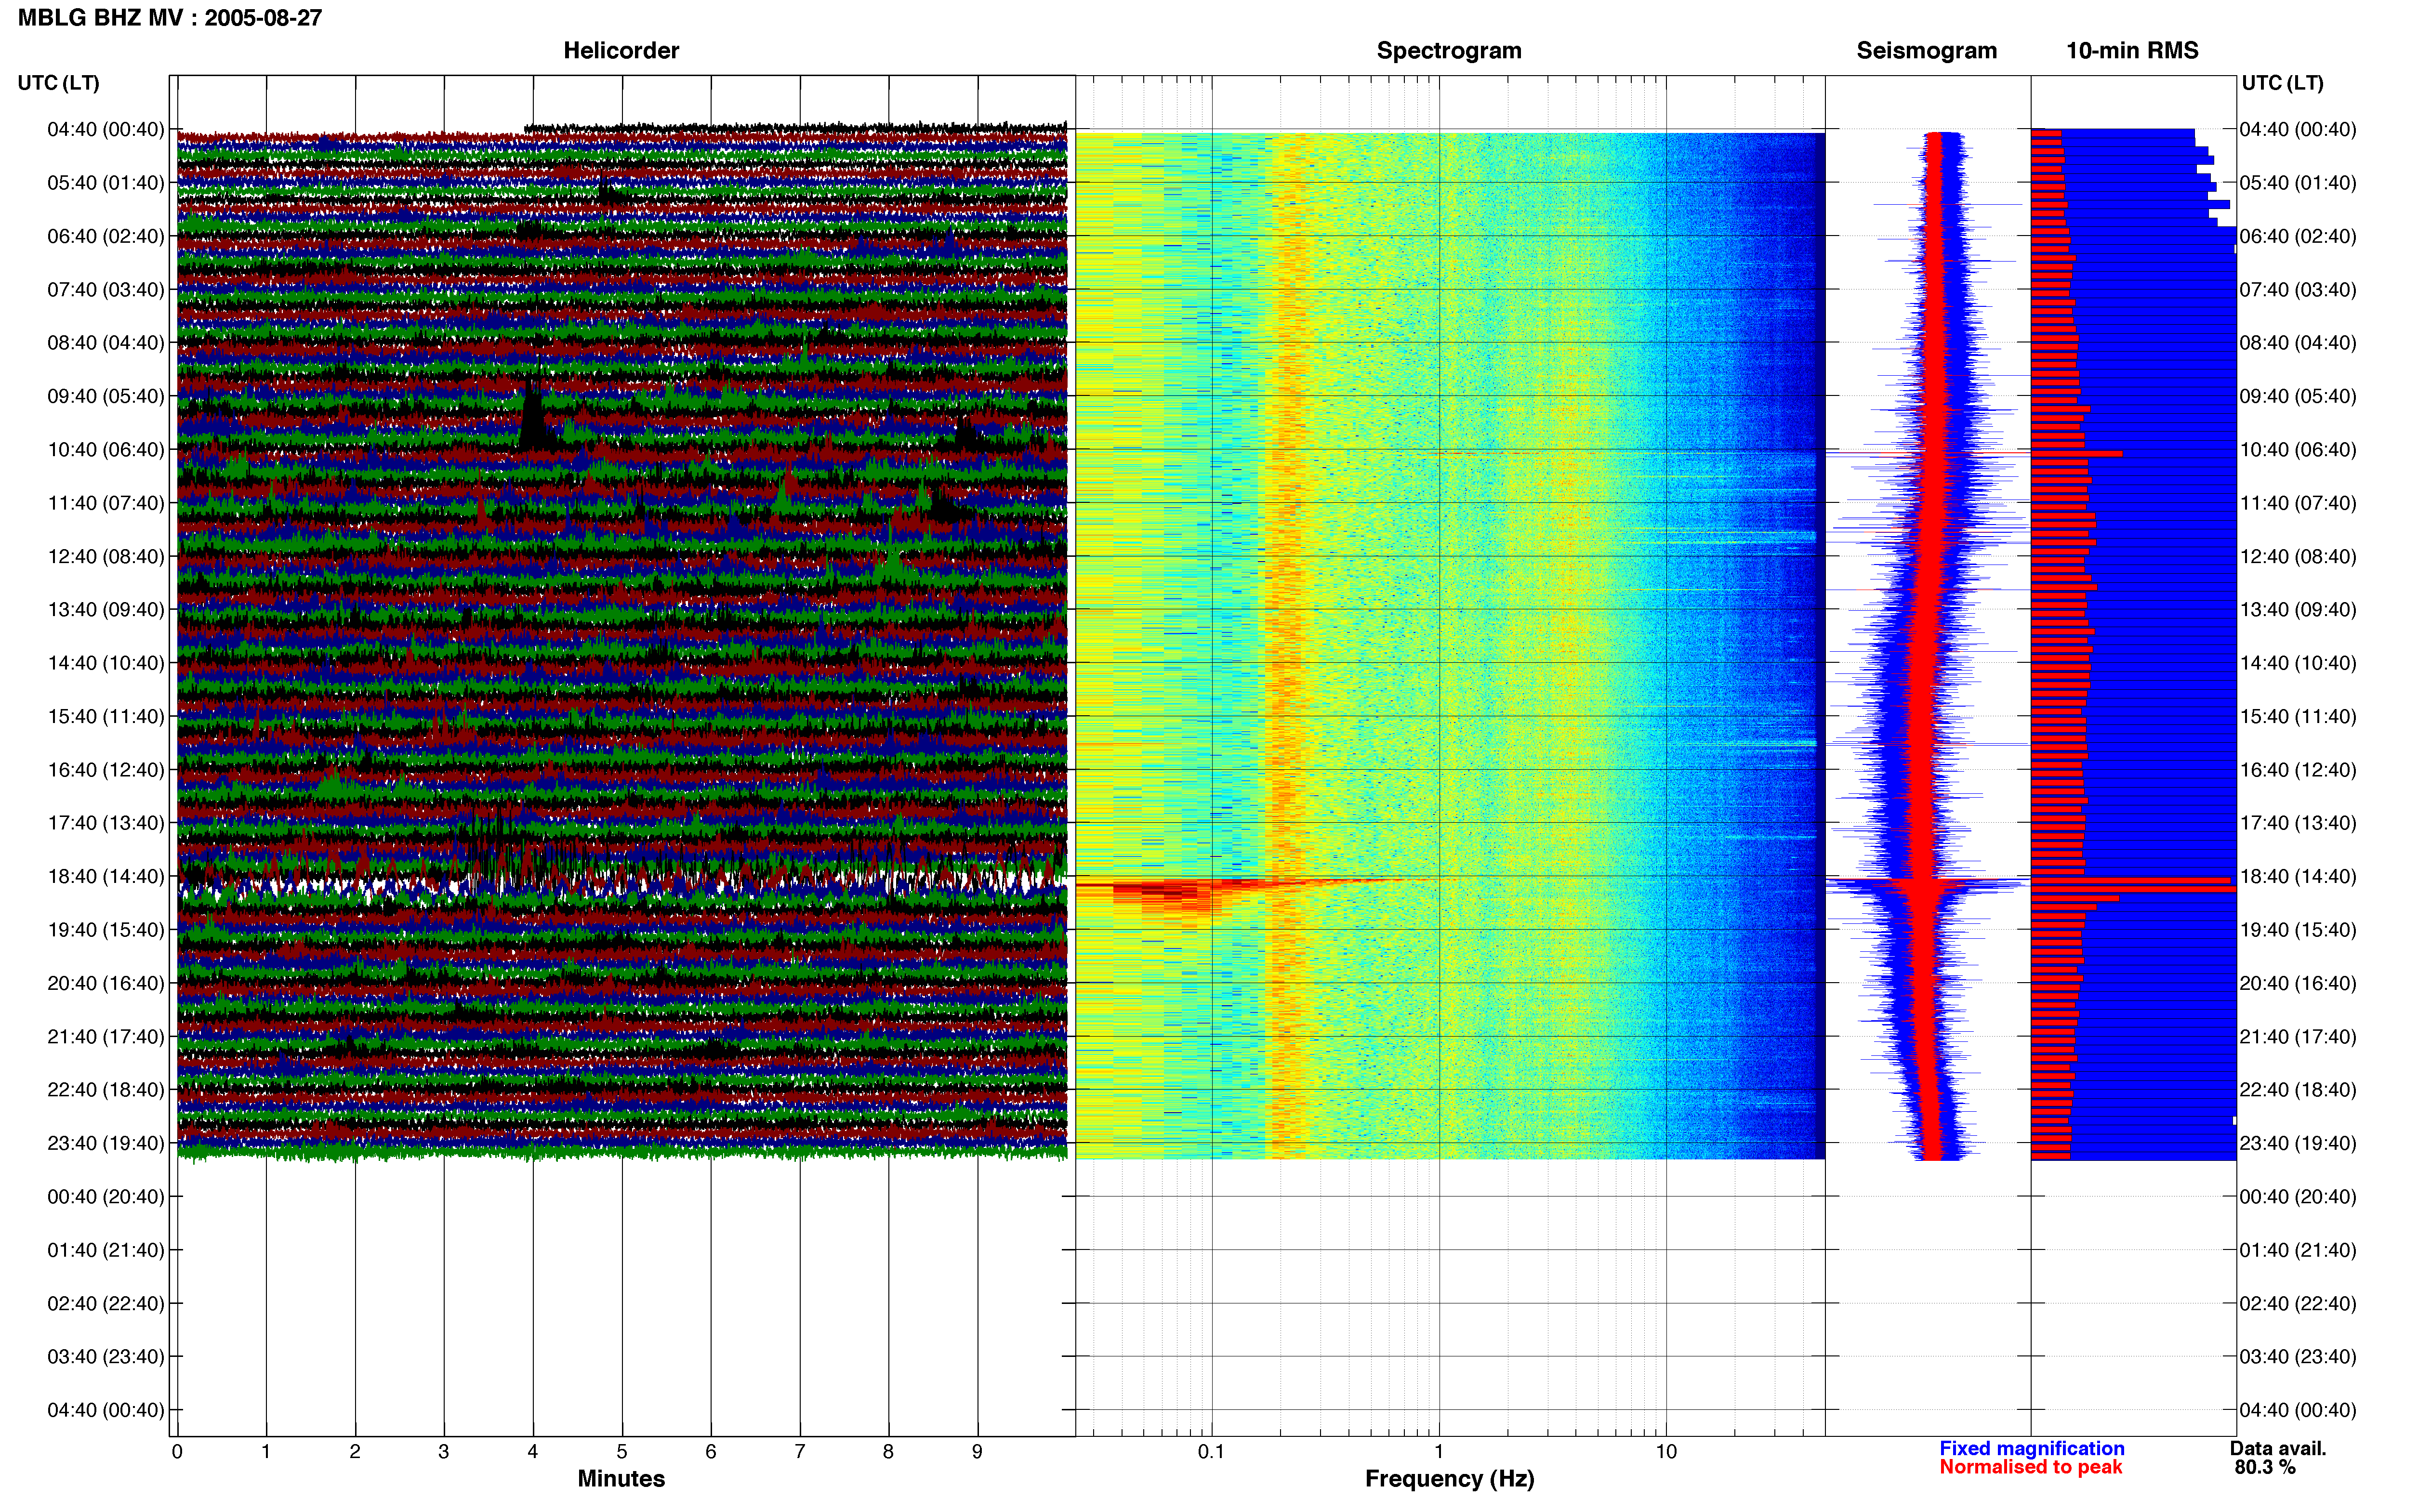The width and height of the screenshot is (2418, 1512).
Task: Click the 80.3 % availability value
Action: tap(2265, 1467)
